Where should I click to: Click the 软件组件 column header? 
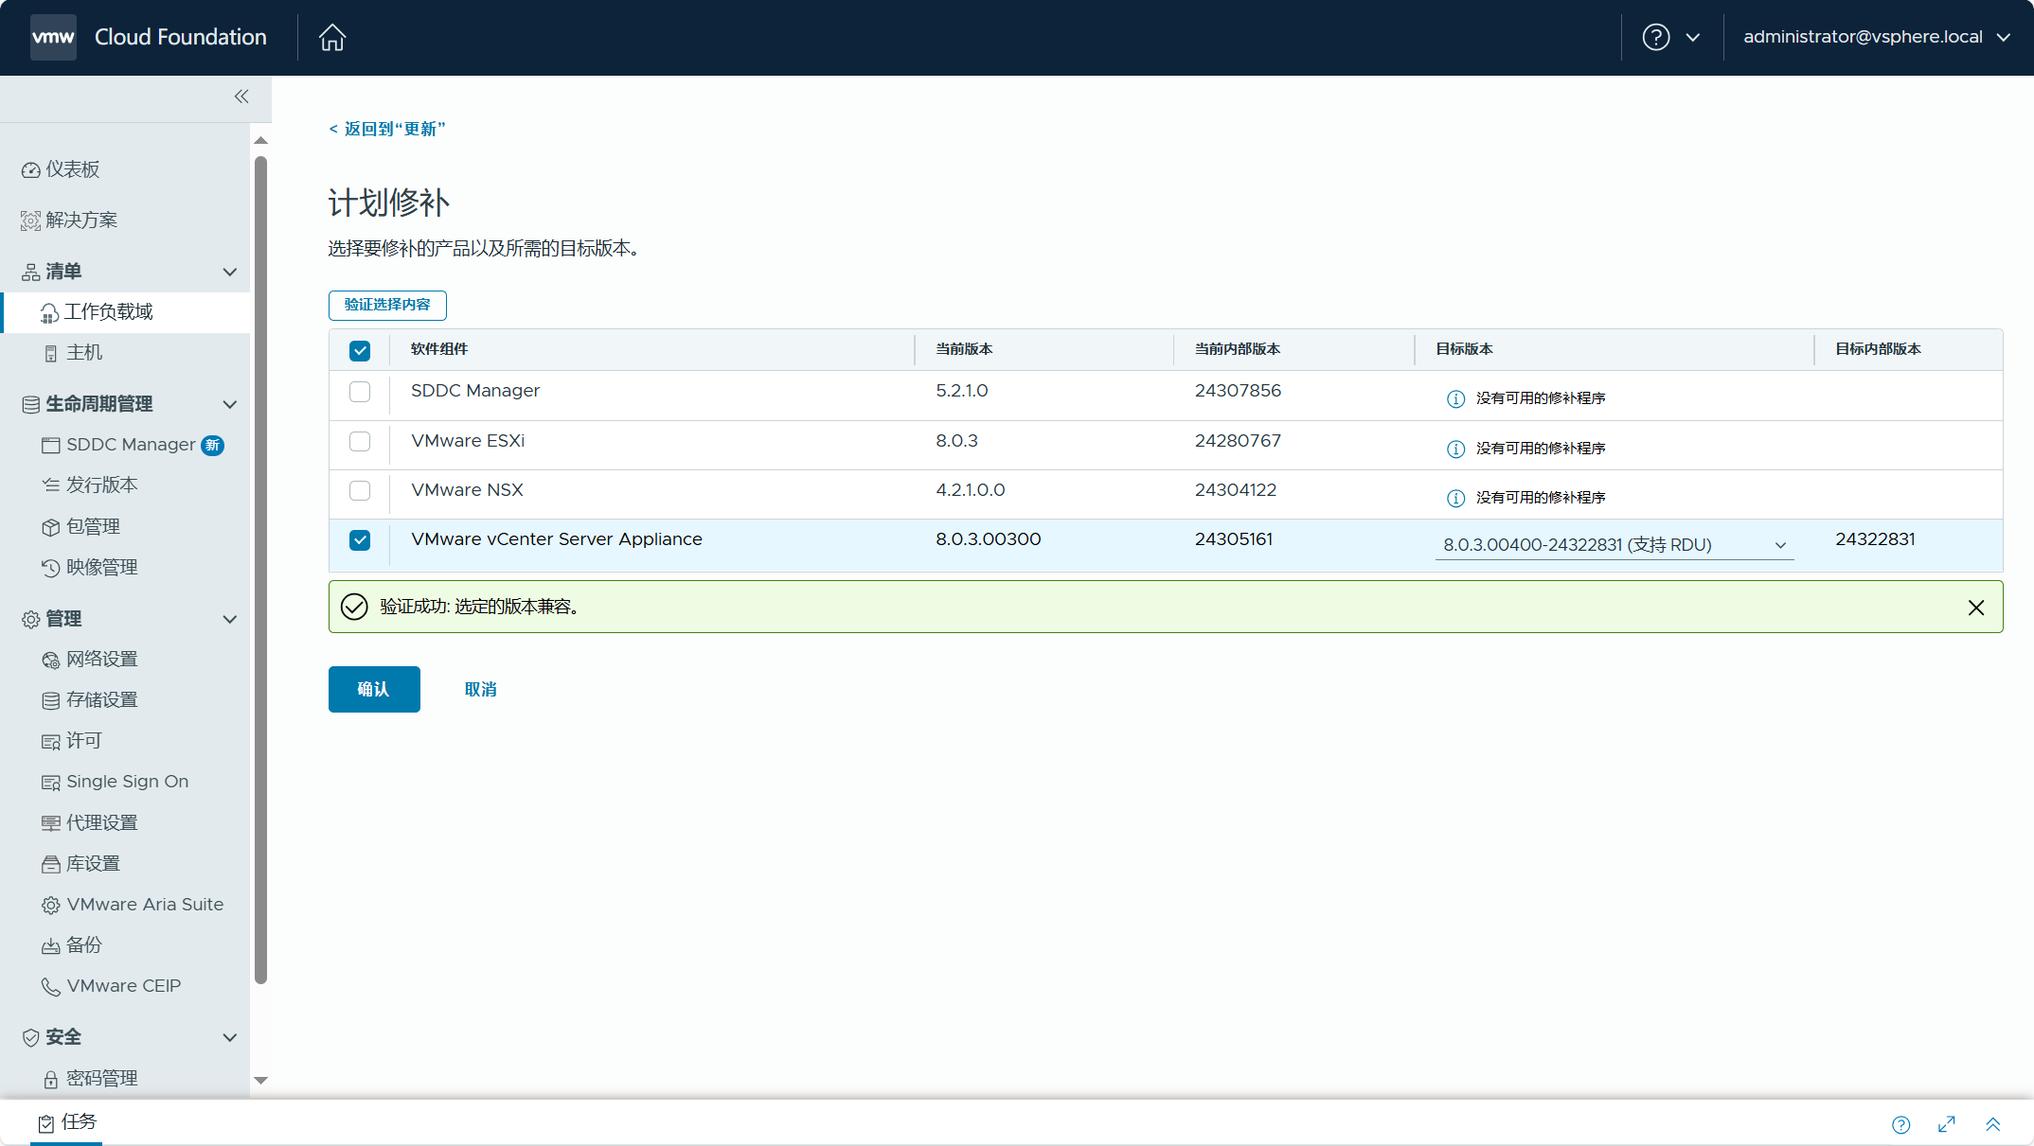click(x=439, y=349)
